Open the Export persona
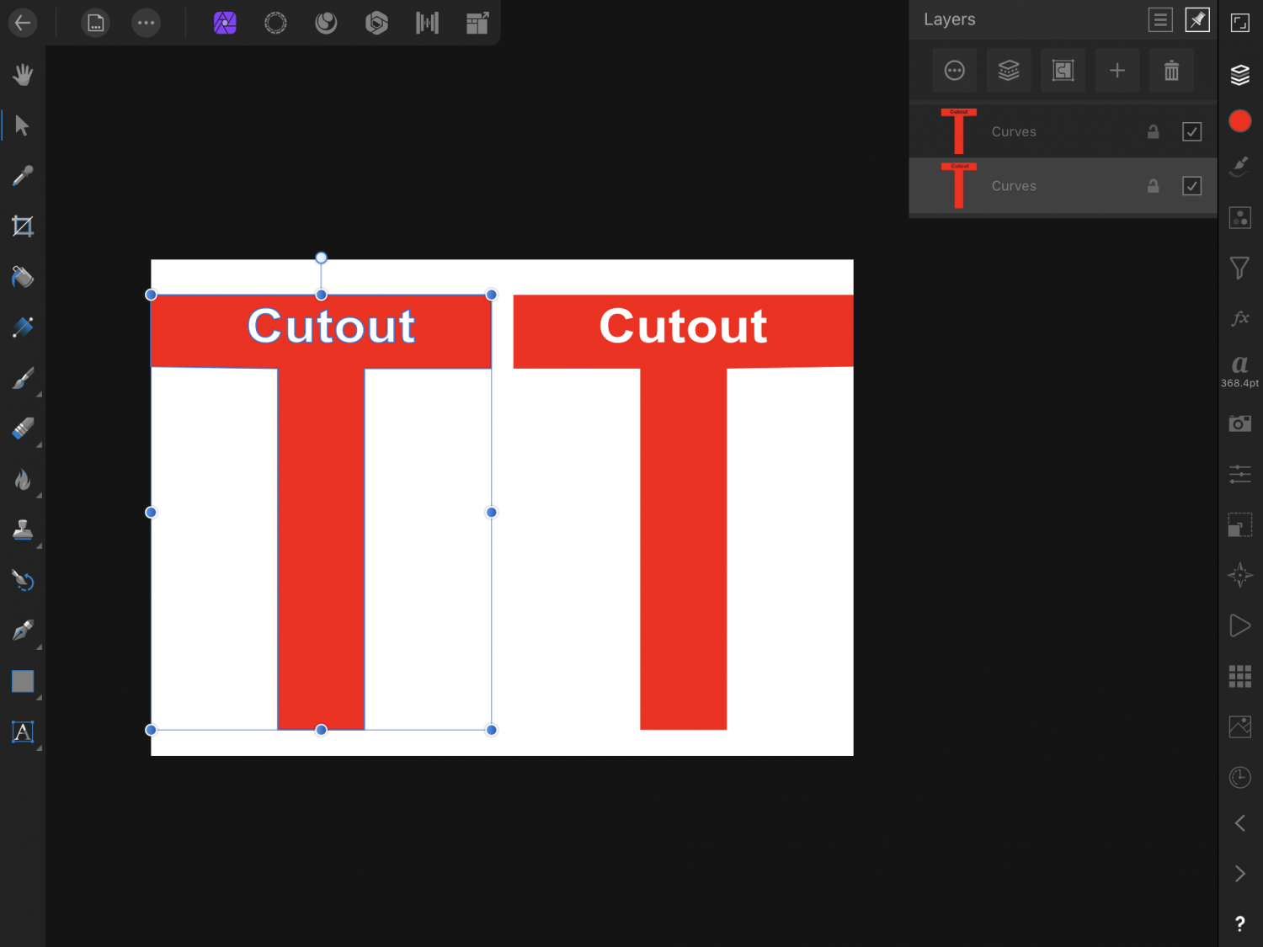The image size is (1263, 947). [477, 23]
